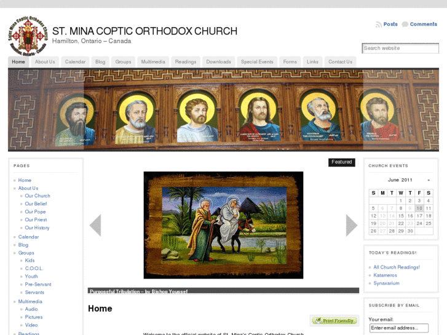The width and height of the screenshot is (447, 335).
Task: Open Our Church sidebar page
Action: click(x=38, y=196)
